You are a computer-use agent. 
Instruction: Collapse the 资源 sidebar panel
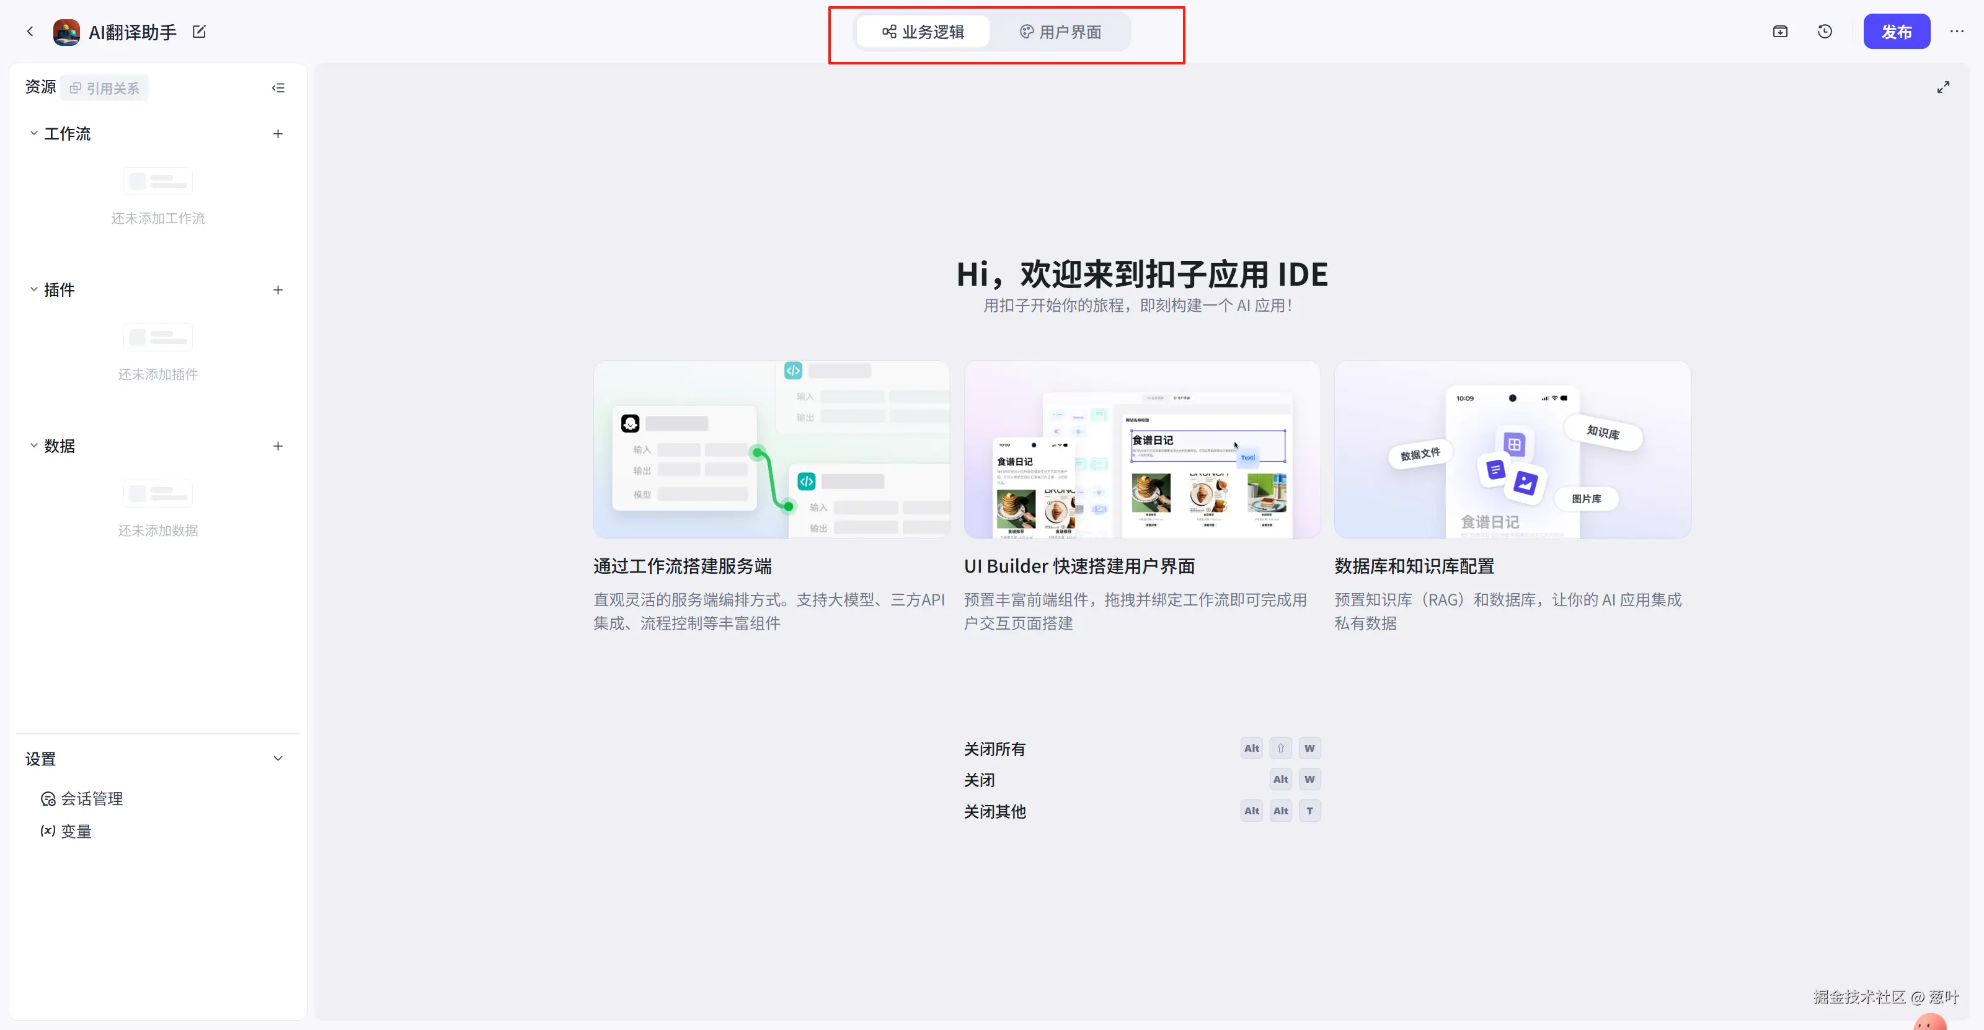click(278, 88)
